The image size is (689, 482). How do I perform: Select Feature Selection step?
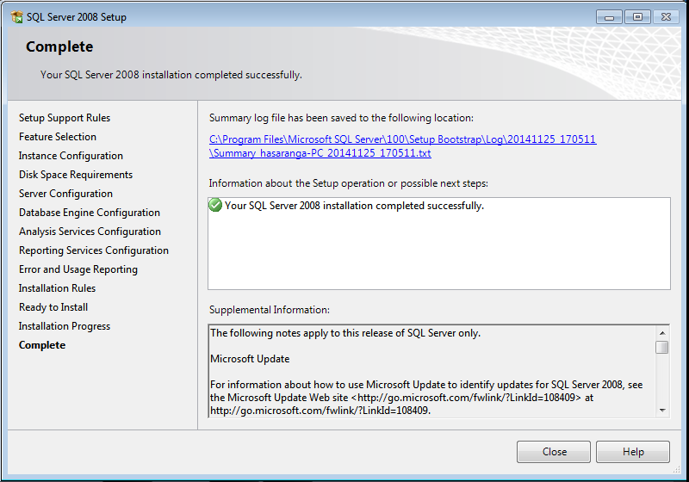point(58,137)
